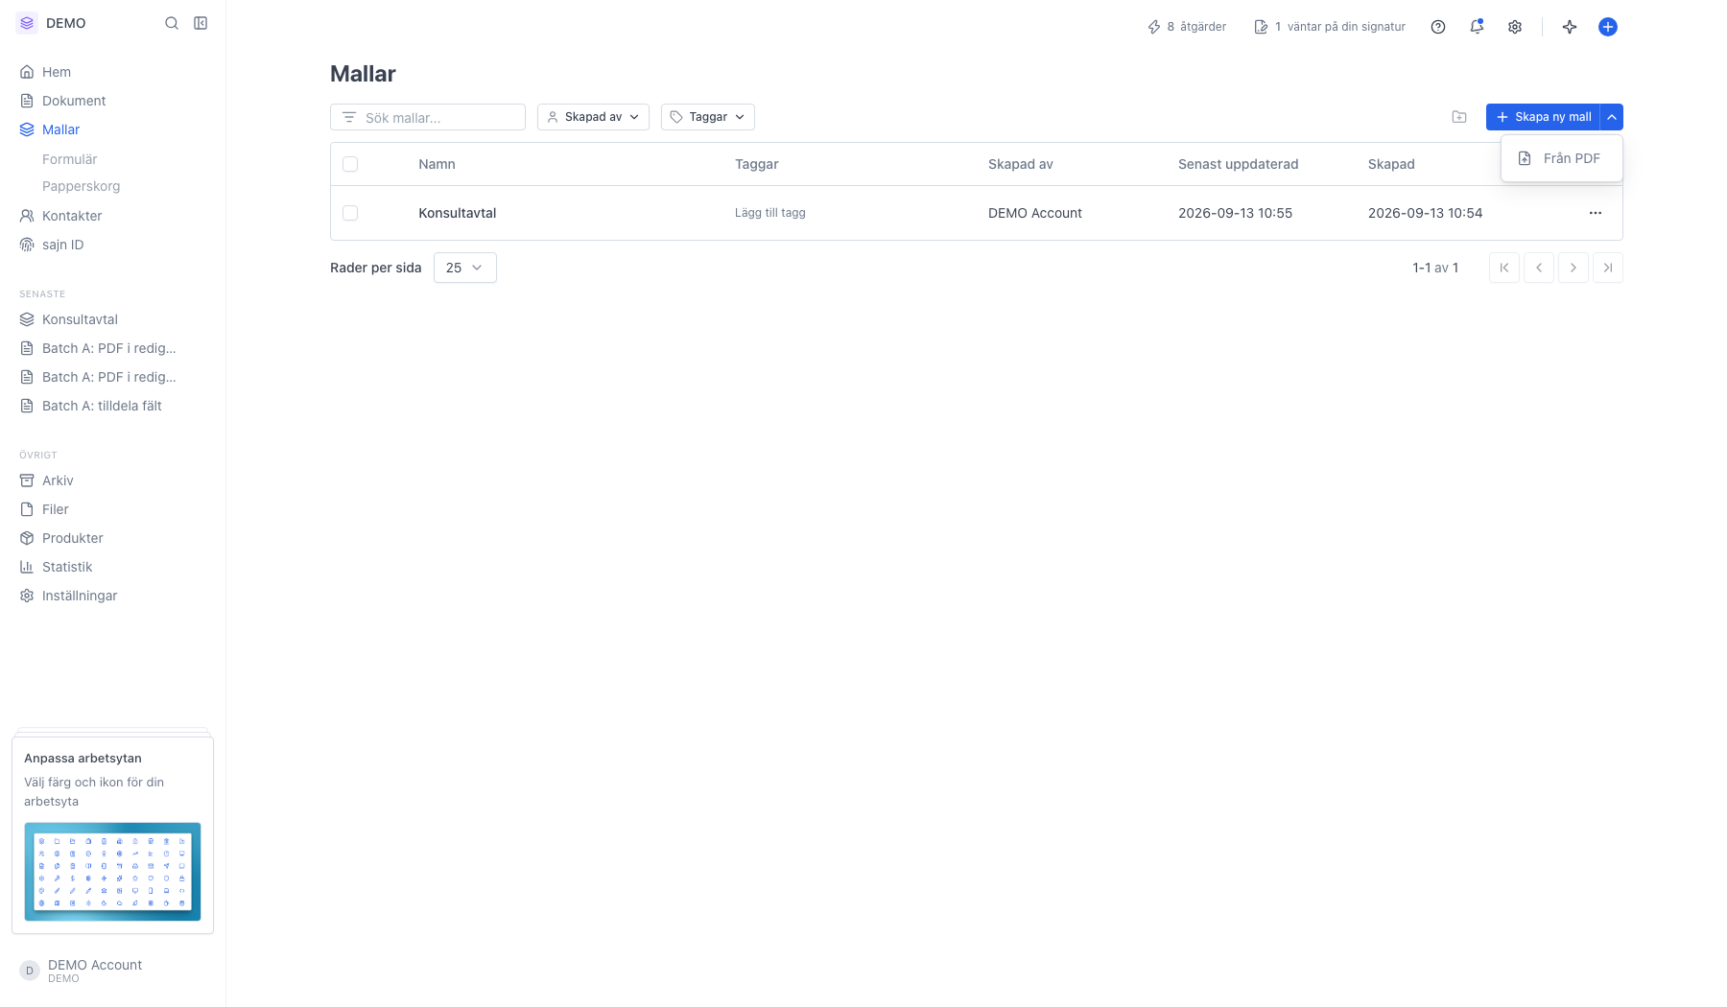The width and height of the screenshot is (1727, 1007).
Task: Open the Konsultavtal template name
Action: tap(458, 213)
